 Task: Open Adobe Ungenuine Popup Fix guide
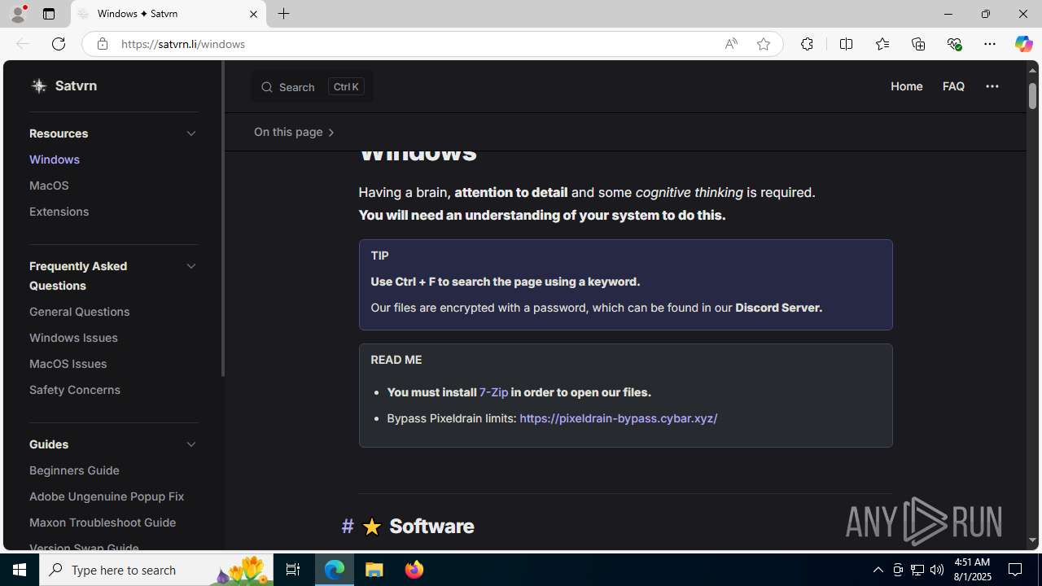point(107,496)
